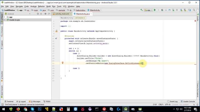The image size is (200, 112).
Task: Open the Code menu
Action: tap(27, 6)
